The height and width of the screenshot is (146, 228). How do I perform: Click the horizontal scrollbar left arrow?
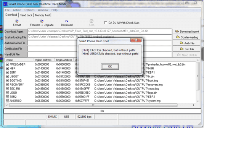[7, 105]
